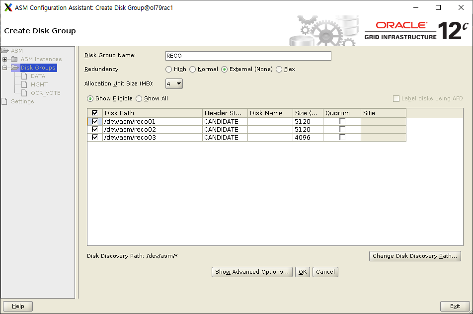Select the ASM Instances tree item
Viewport: 473px width, 314px height.
pyautogui.click(x=41, y=59)
